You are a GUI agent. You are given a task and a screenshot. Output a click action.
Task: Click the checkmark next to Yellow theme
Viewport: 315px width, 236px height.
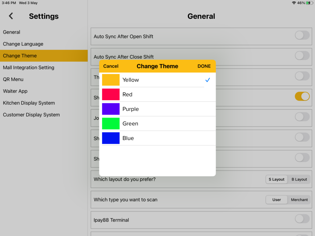(x=207, y=80)
